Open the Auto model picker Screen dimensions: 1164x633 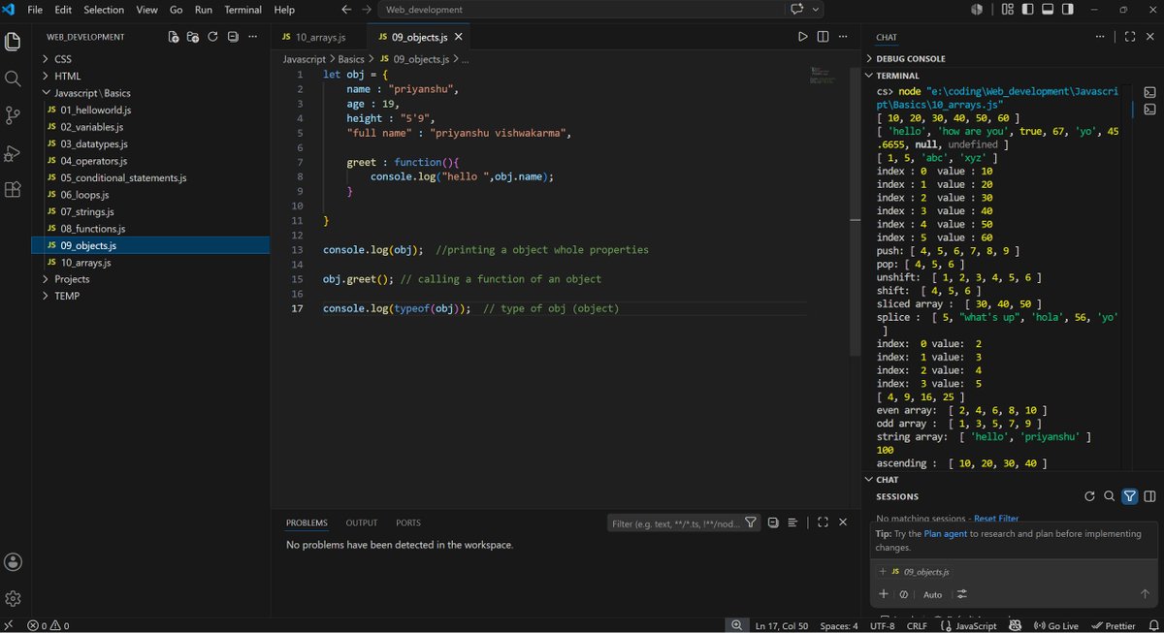(932, 594)
